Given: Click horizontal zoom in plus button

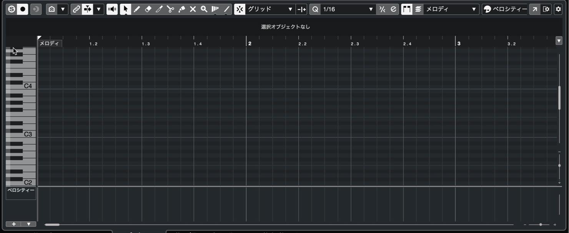Looking at the screenshot, I should (555, 225).
